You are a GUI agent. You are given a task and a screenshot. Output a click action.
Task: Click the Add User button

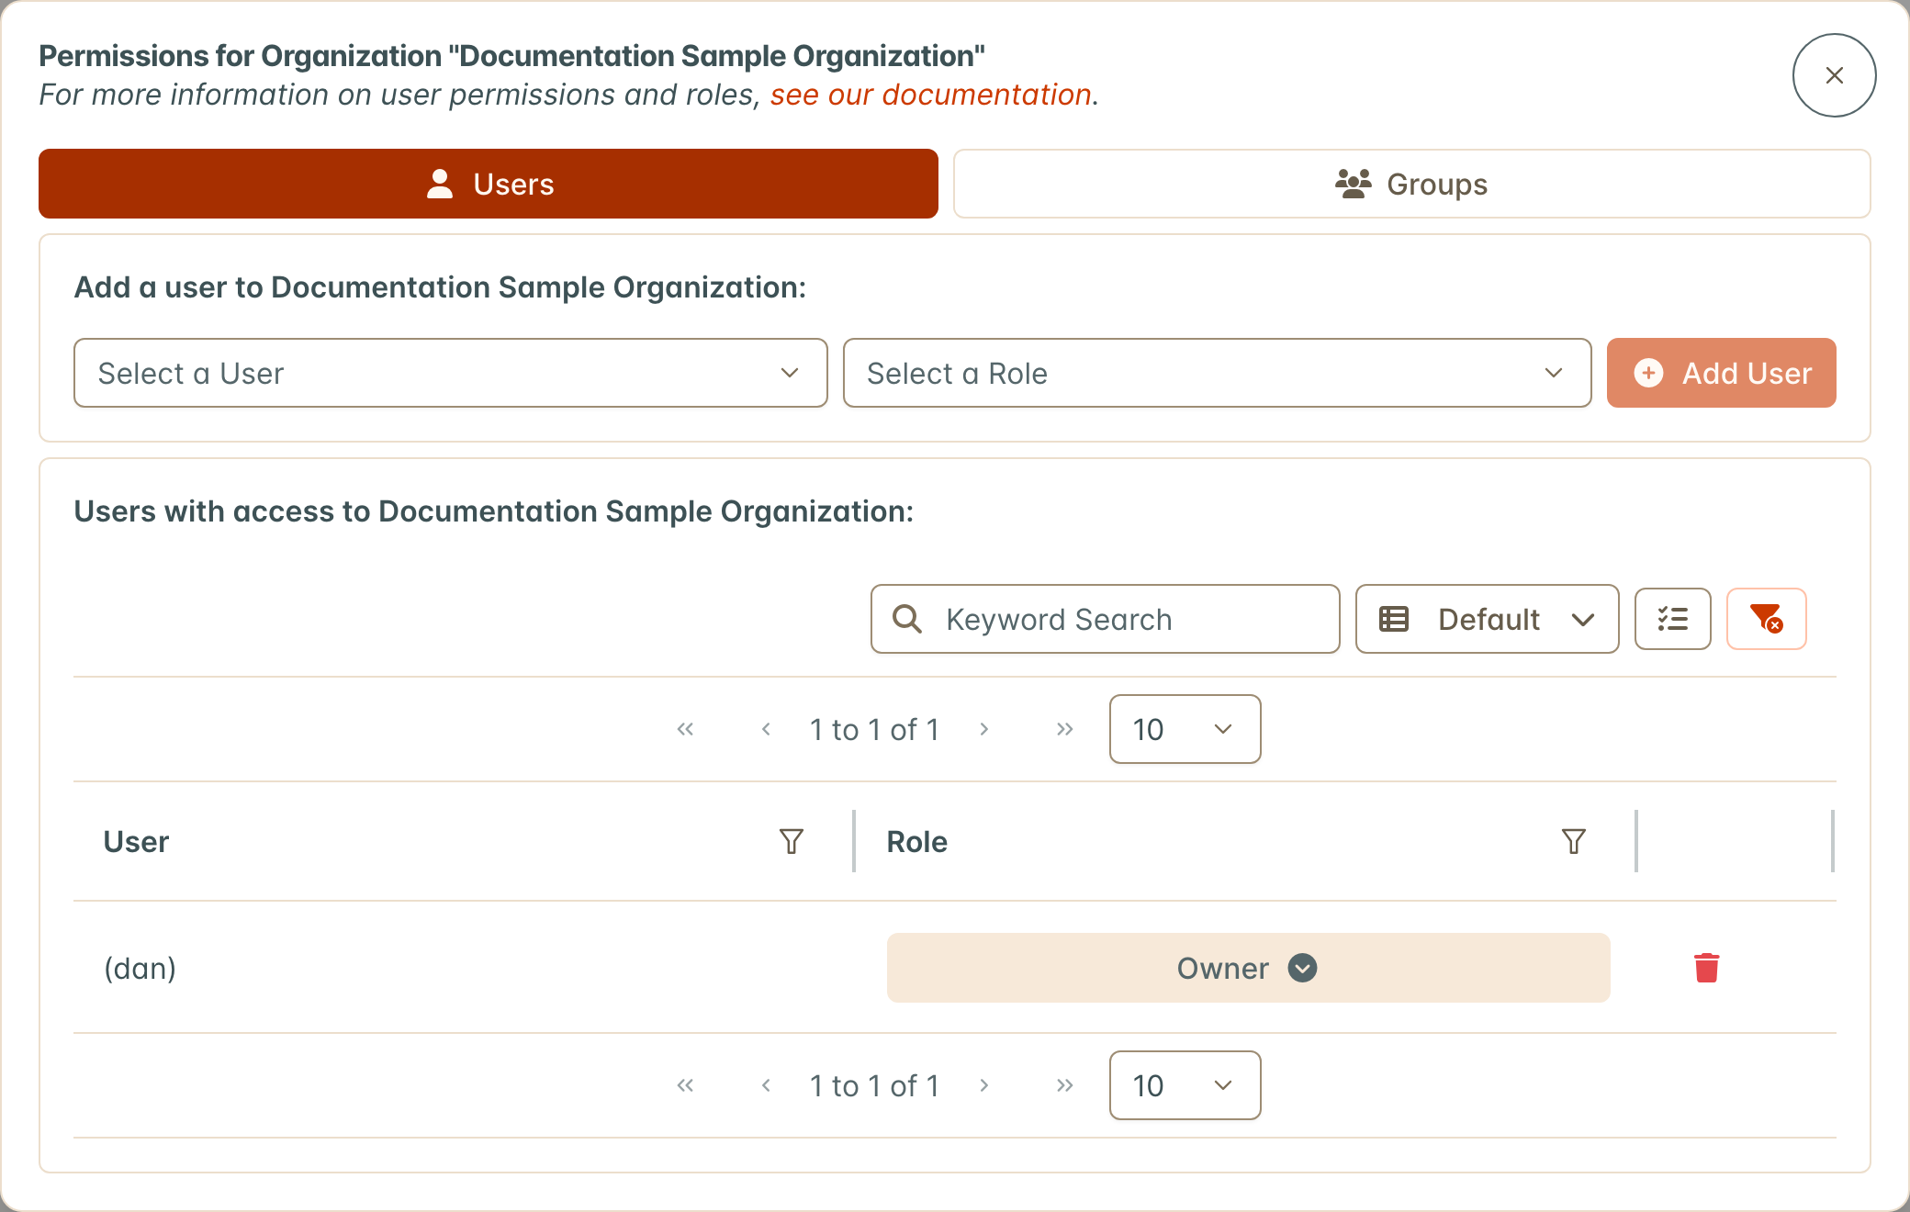coord(1721,373)
